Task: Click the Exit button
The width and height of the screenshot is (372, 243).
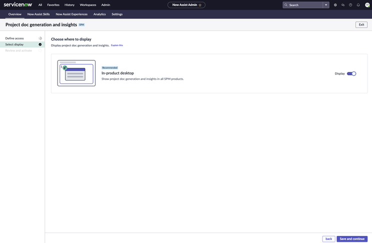Action: pos(361,24)
